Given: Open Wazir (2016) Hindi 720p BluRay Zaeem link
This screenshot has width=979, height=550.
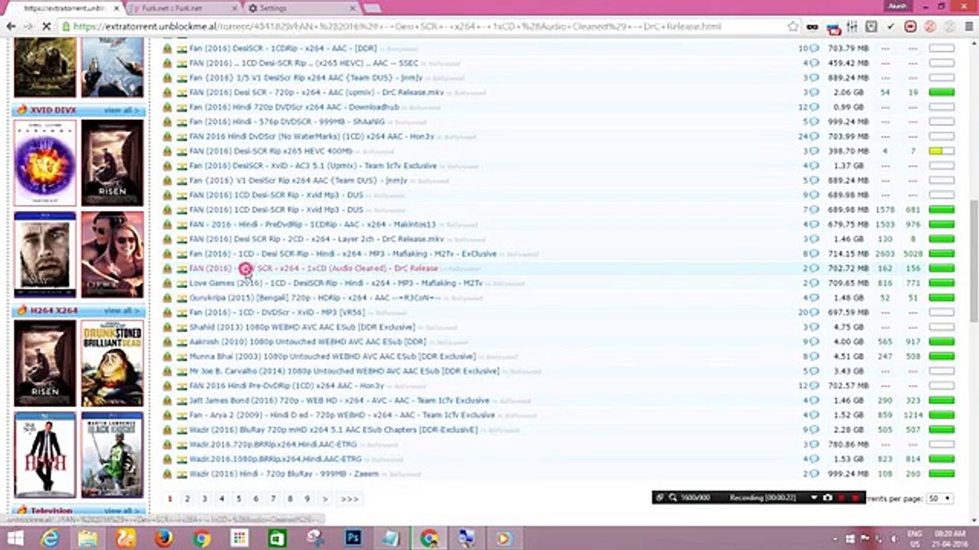Looking at the screenshot, I should (284, 474).
